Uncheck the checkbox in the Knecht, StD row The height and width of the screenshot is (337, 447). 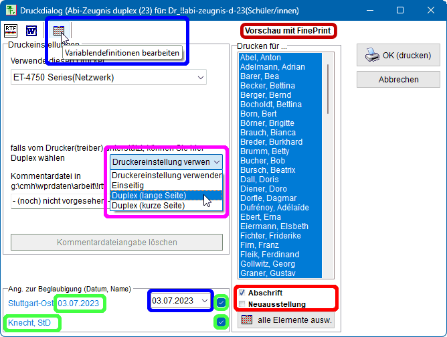pos(219,322)
